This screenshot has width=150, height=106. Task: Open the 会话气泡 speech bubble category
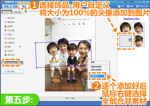(x=10, y=39)
